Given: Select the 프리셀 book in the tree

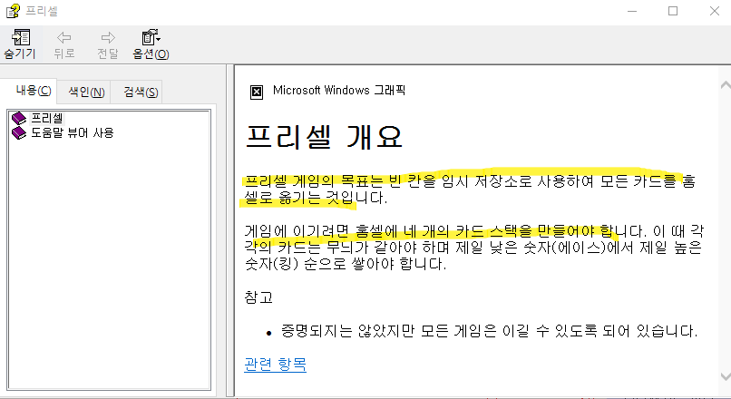Looking at the screenshot, I should tap(47, 118).
